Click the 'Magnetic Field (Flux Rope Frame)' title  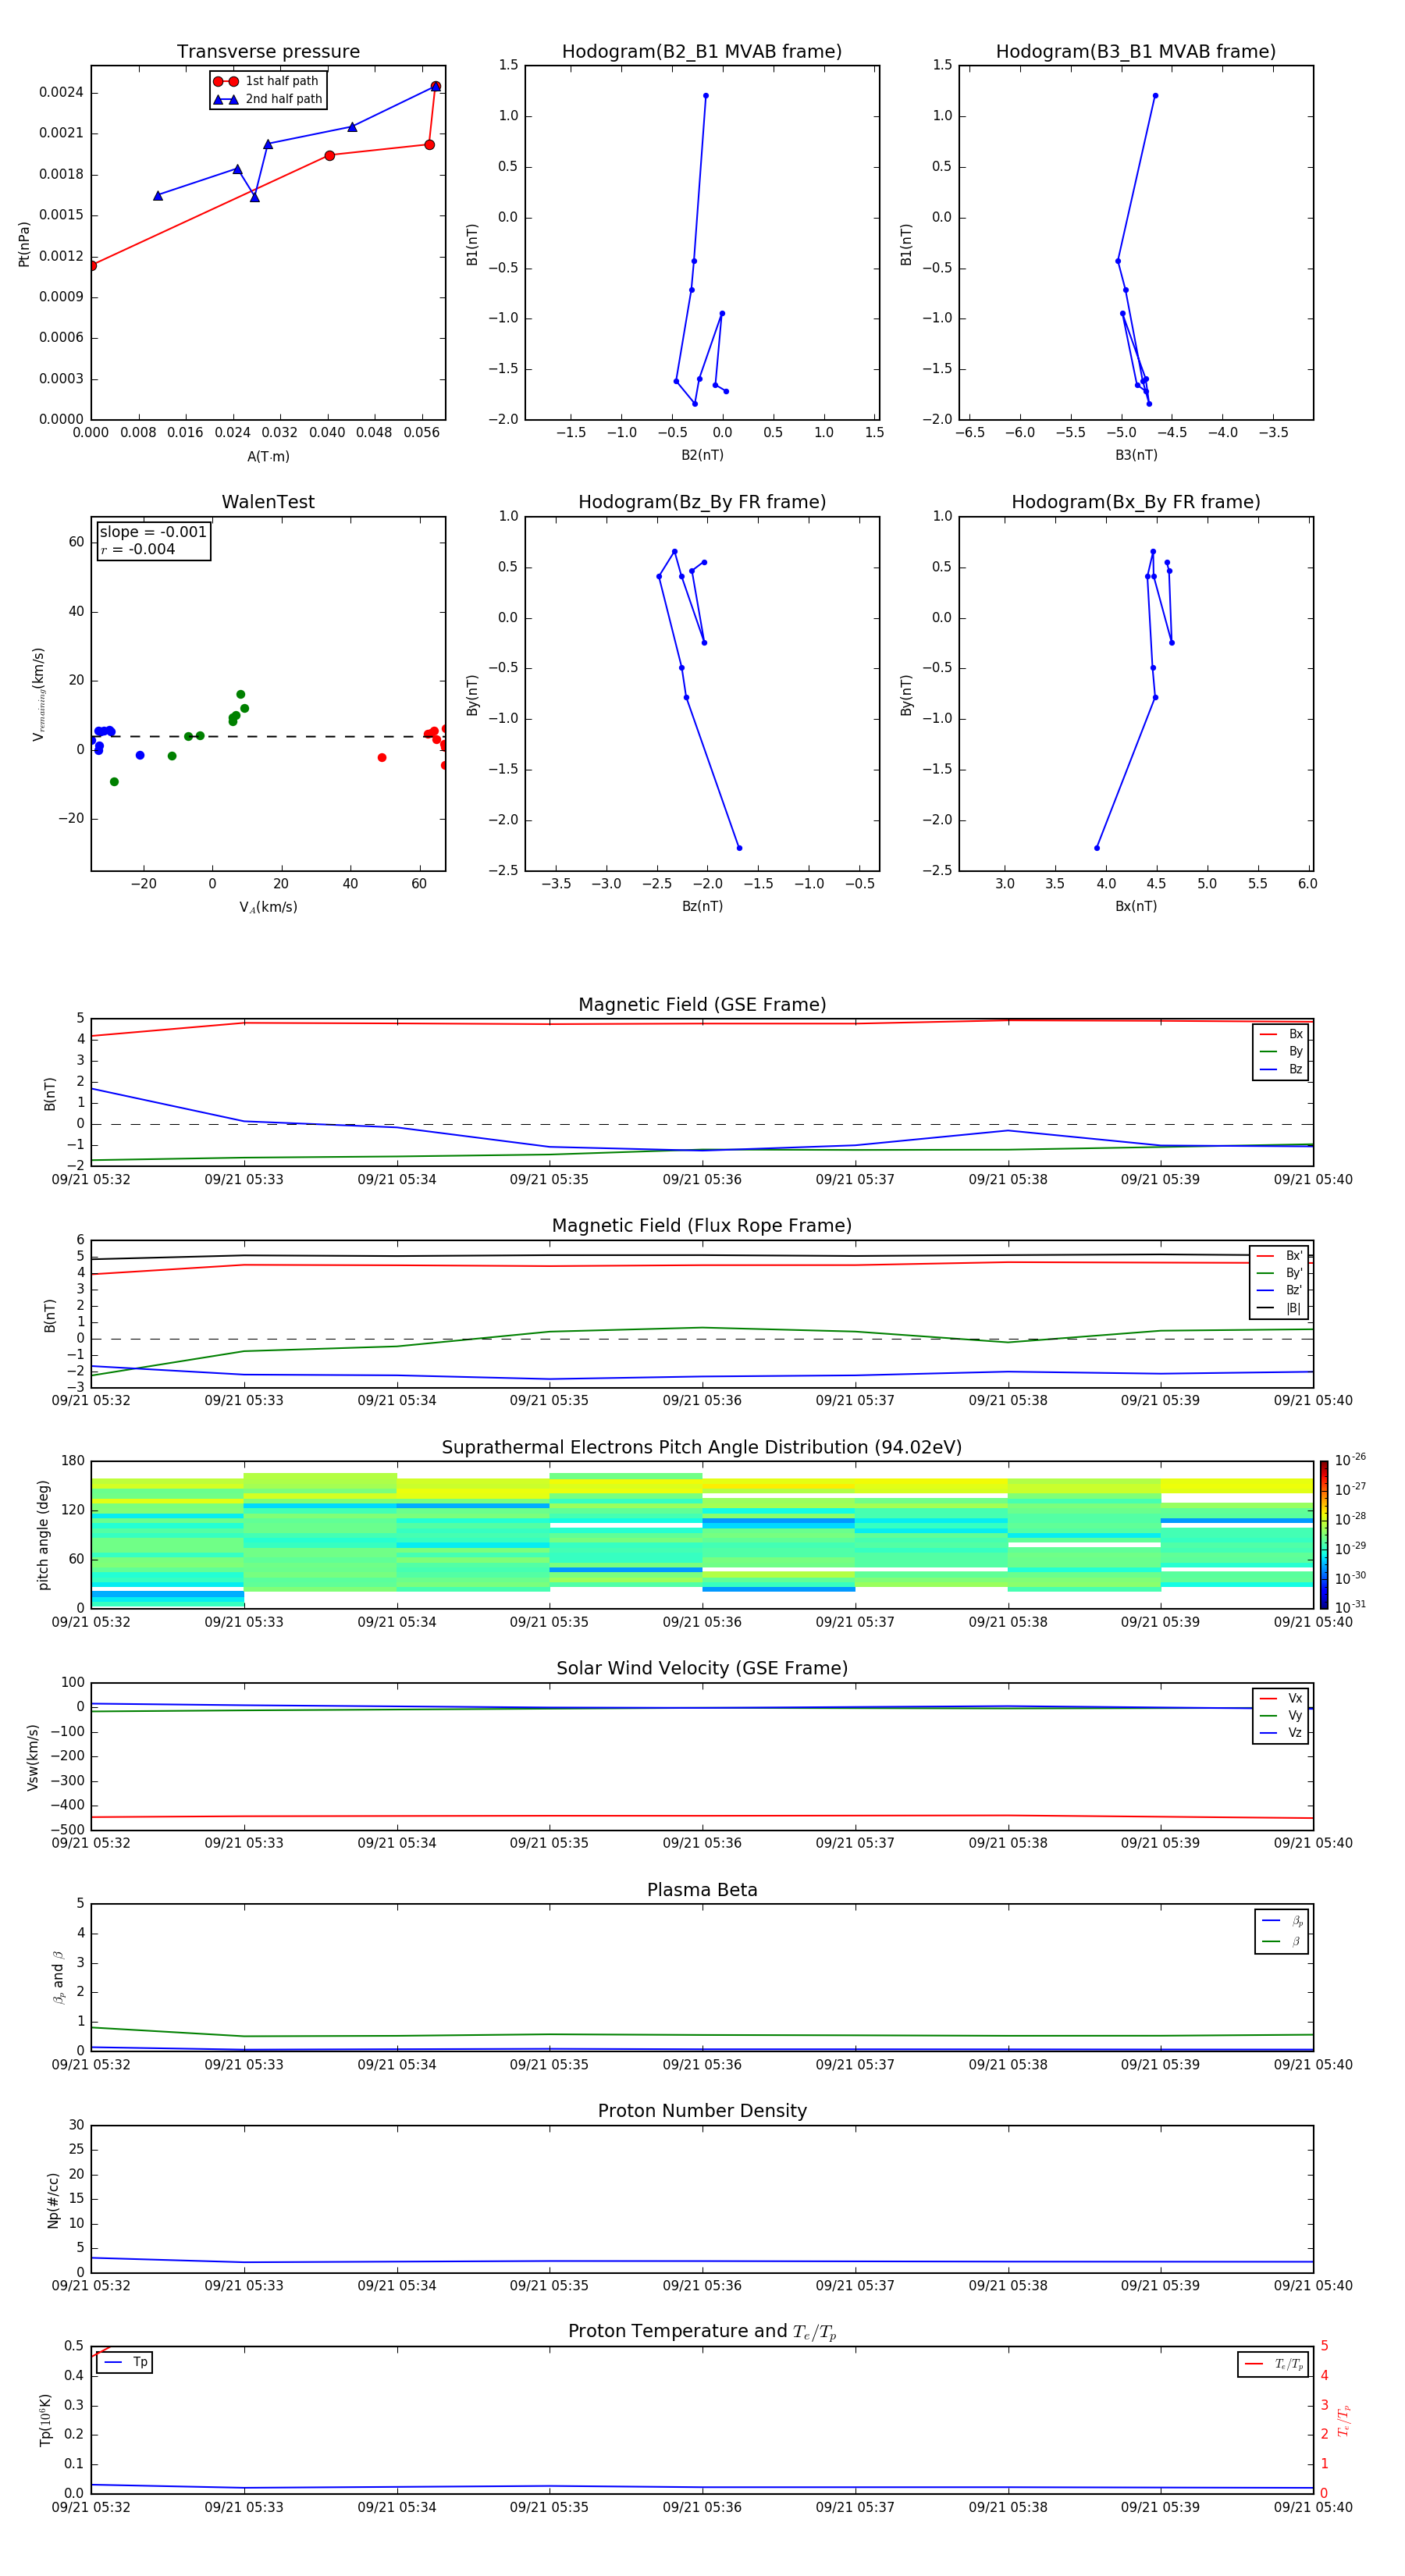pyautogui.click(x=702, y=1226)
